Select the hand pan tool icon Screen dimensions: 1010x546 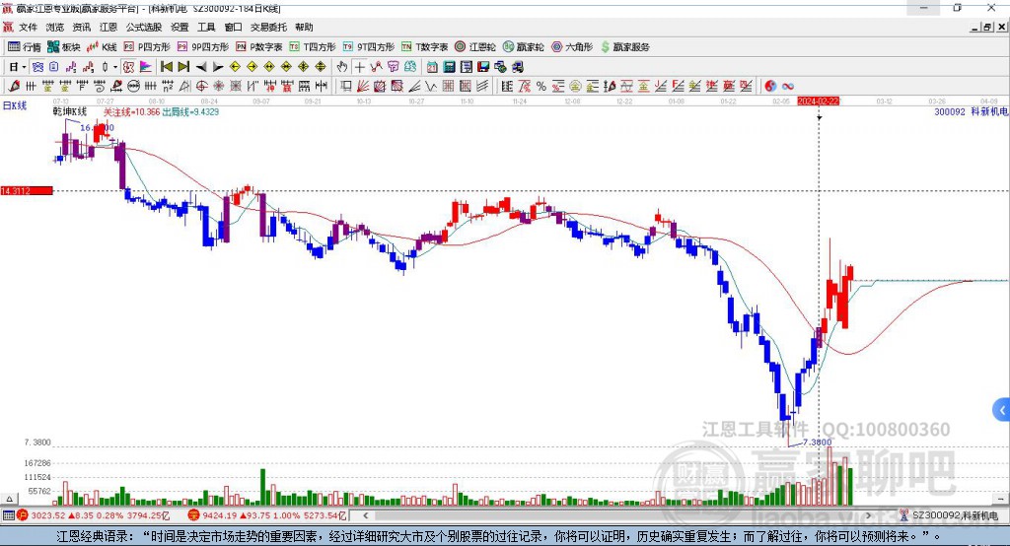click(x=341, y=67)
